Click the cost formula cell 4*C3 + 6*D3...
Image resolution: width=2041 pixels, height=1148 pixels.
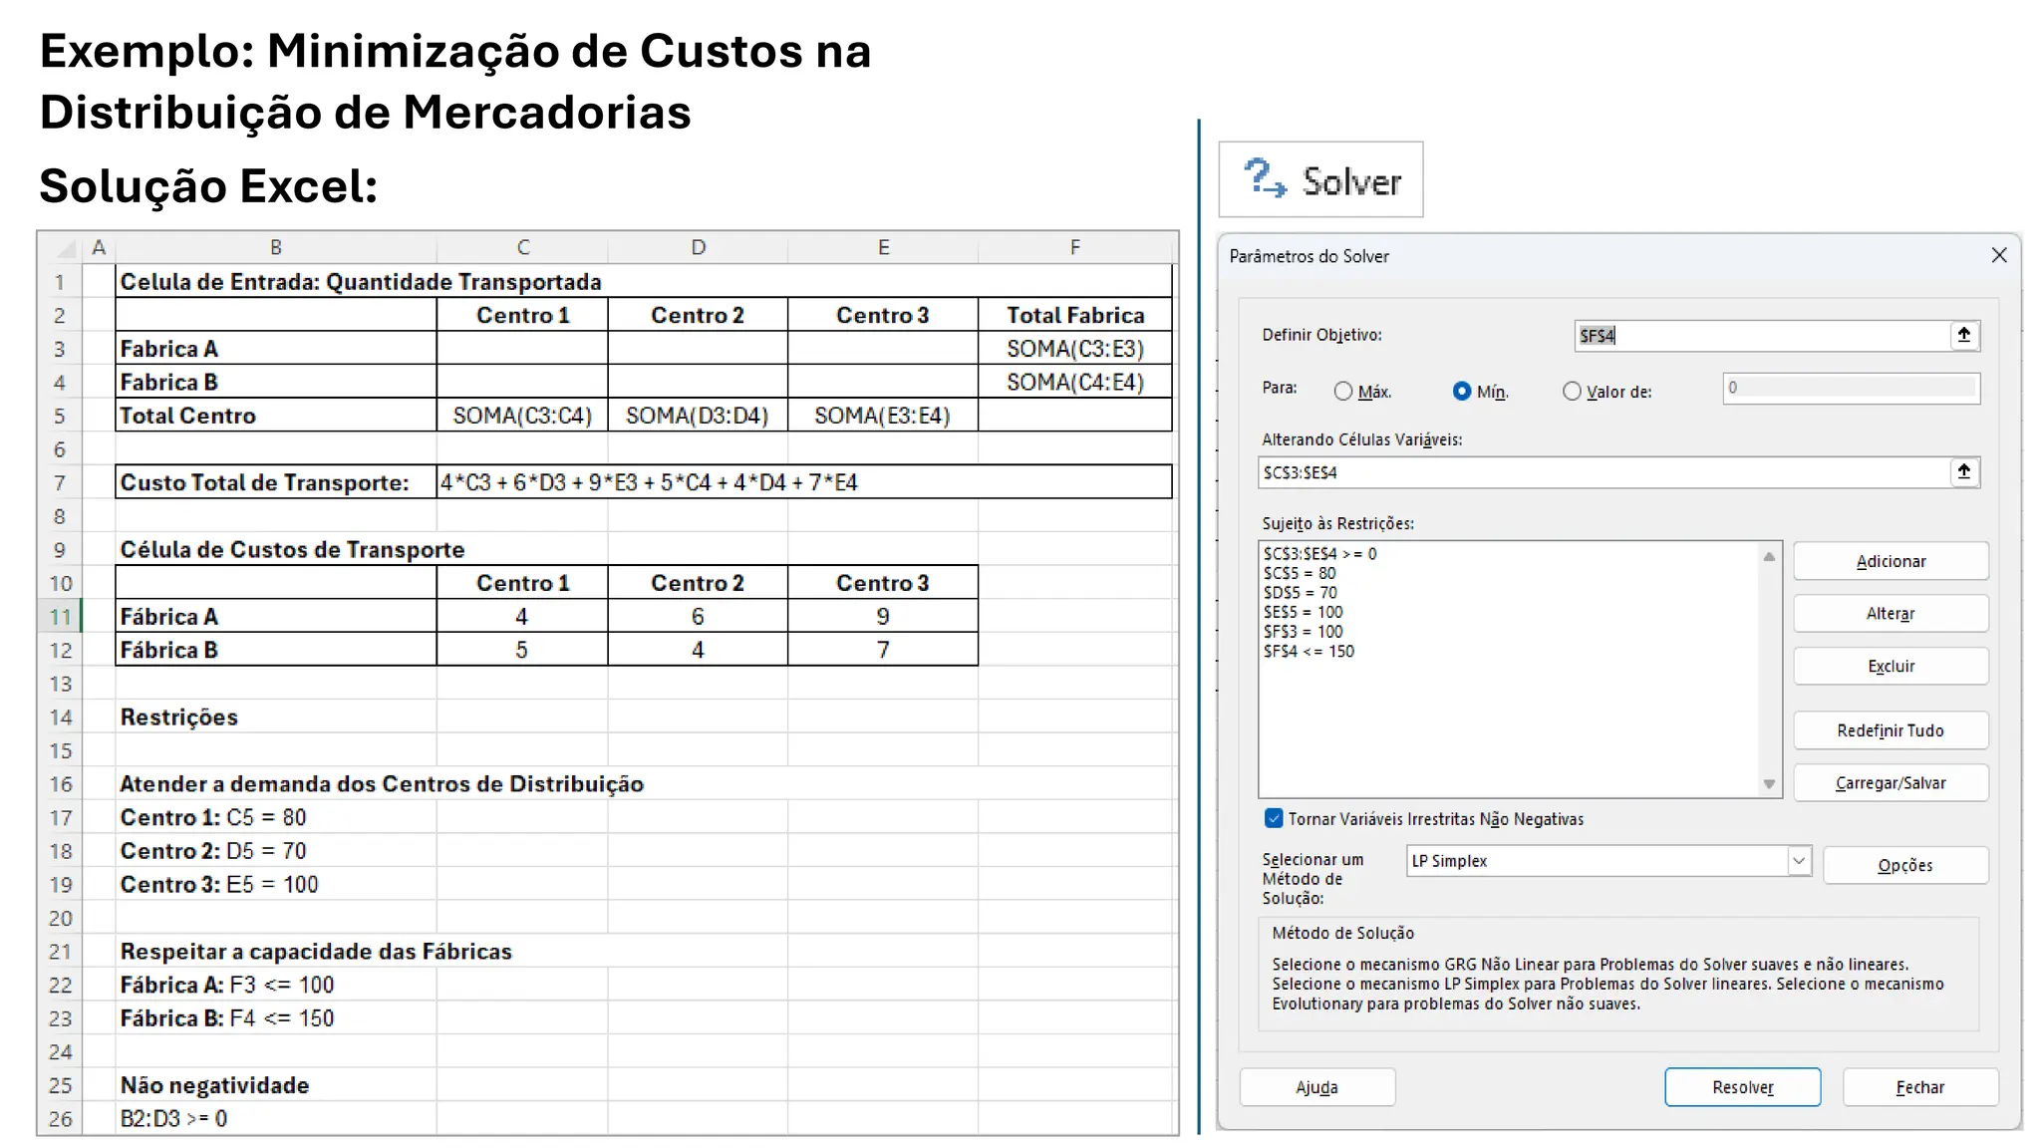coord(804,482)
